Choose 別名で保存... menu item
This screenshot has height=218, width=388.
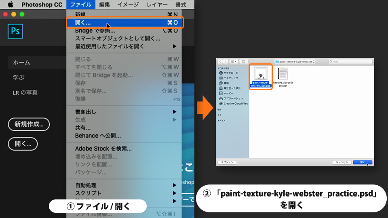tap(124, 91)
